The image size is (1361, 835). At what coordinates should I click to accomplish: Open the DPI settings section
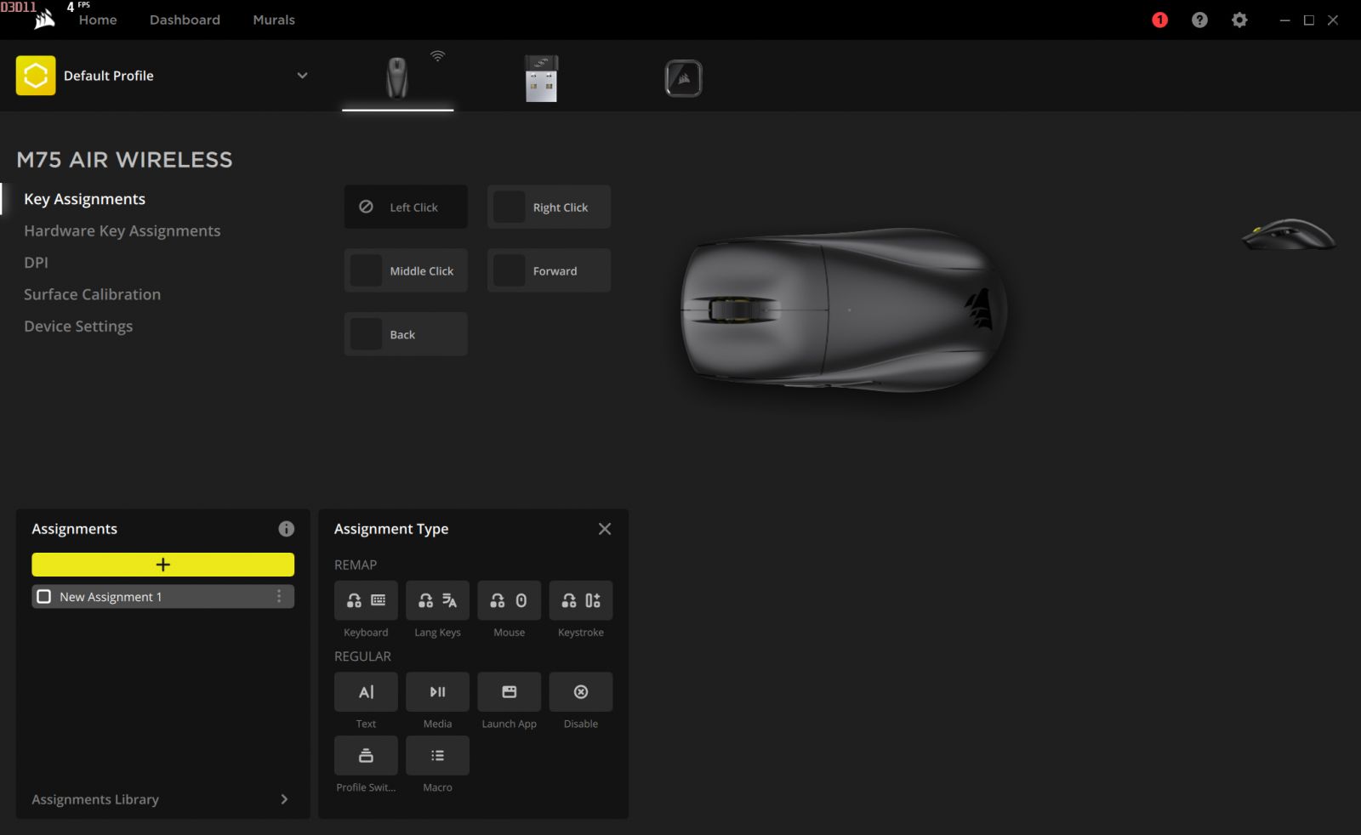36,263
